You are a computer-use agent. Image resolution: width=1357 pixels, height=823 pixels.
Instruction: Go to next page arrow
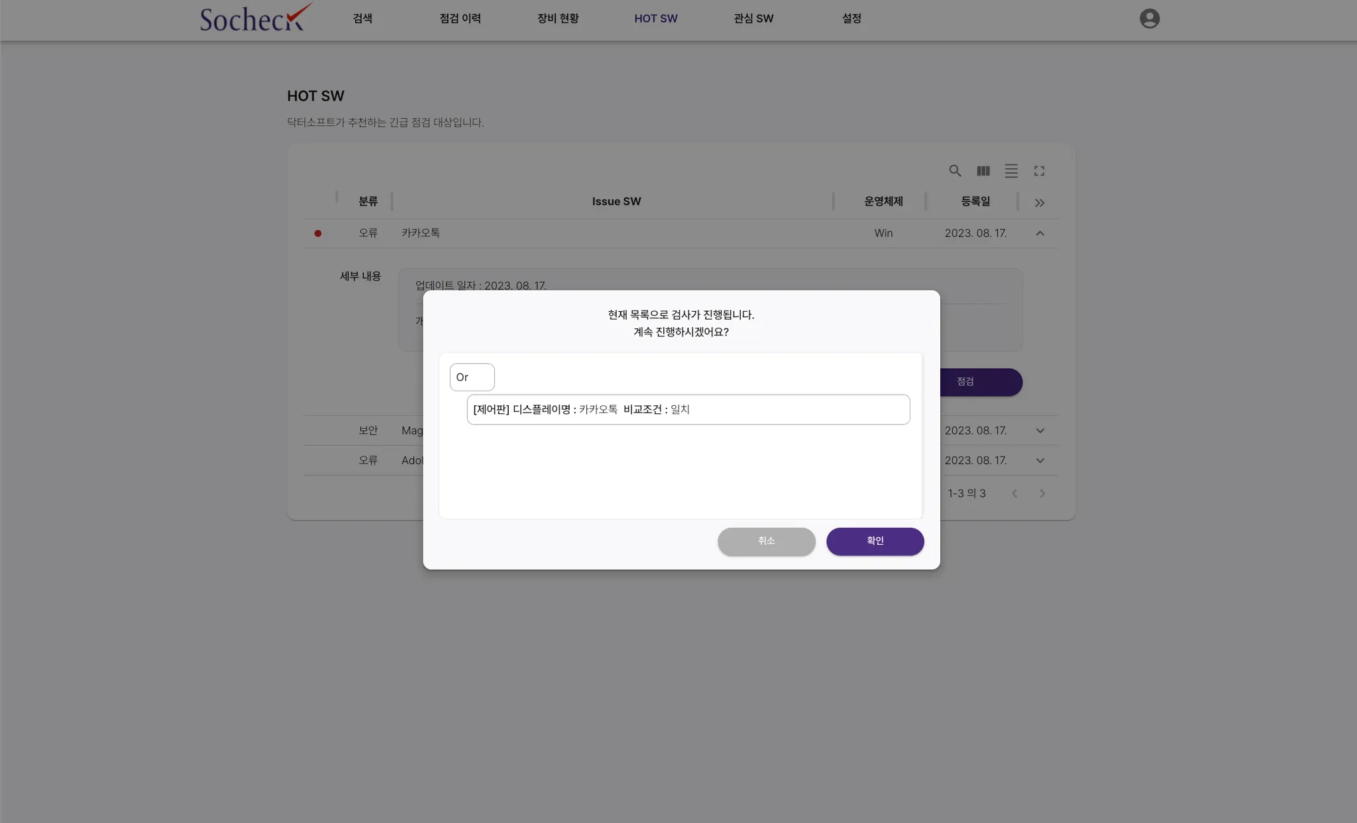[x=1042, y=493]
